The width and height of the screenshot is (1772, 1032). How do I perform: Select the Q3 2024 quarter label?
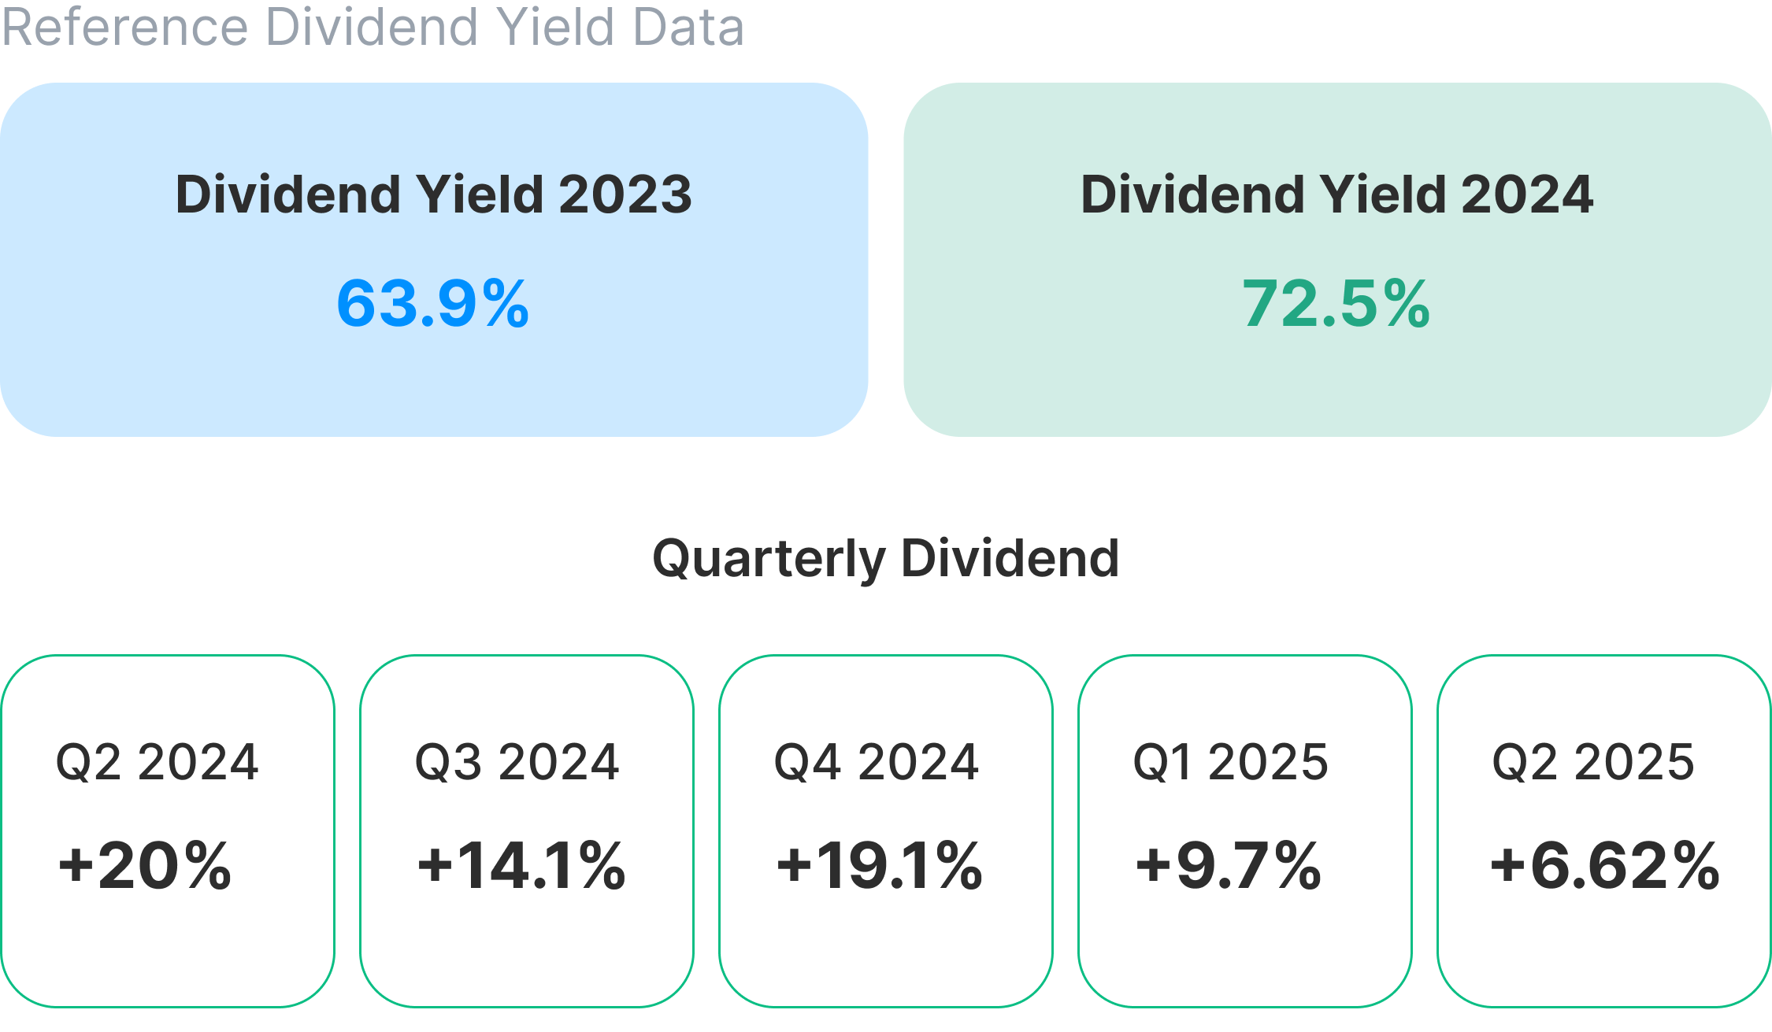517,762
